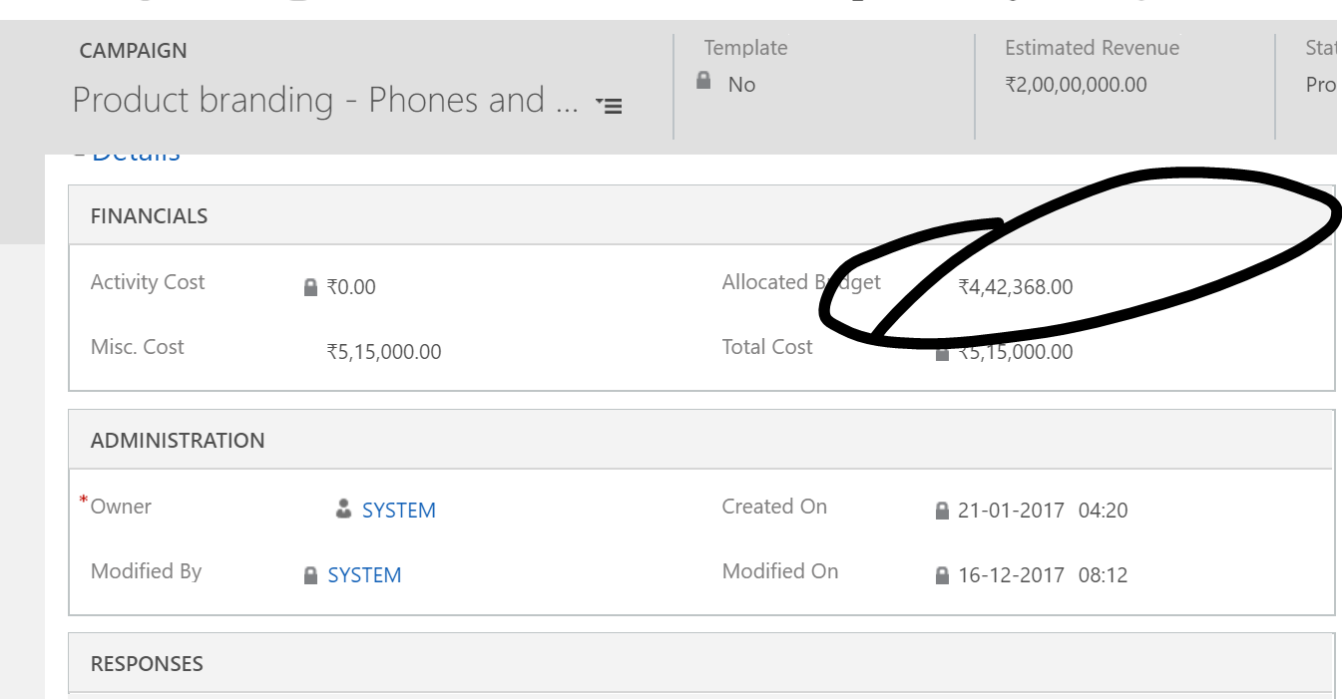
Task: Select the Allocated Budget amount field
Action: click(1015, 288)
